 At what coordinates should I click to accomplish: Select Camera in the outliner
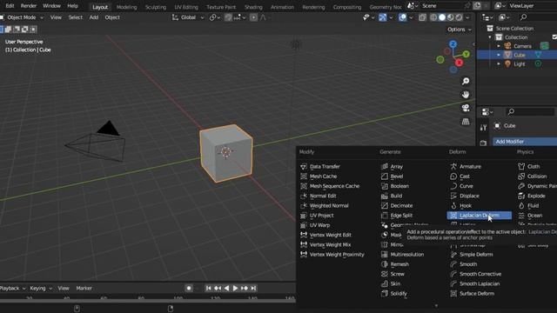(522, 46)
